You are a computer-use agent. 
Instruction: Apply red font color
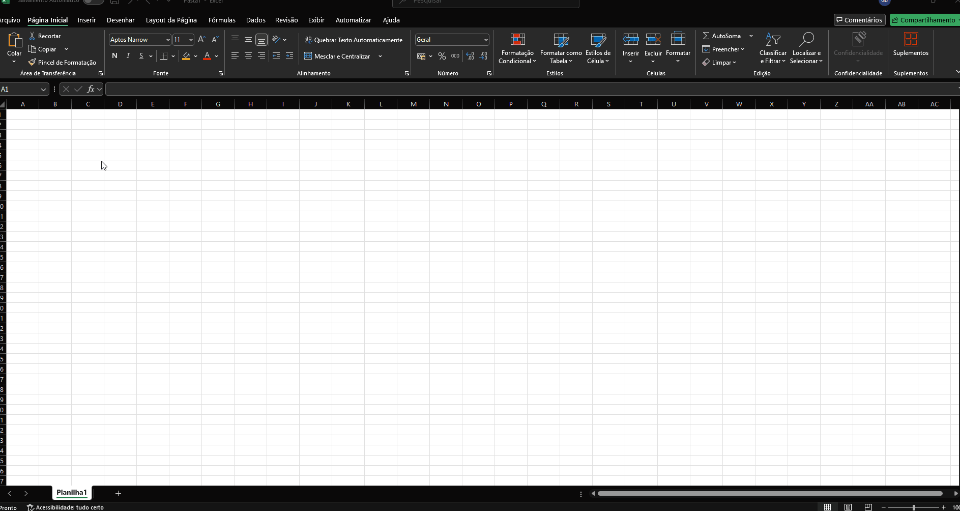click(207, 56)
